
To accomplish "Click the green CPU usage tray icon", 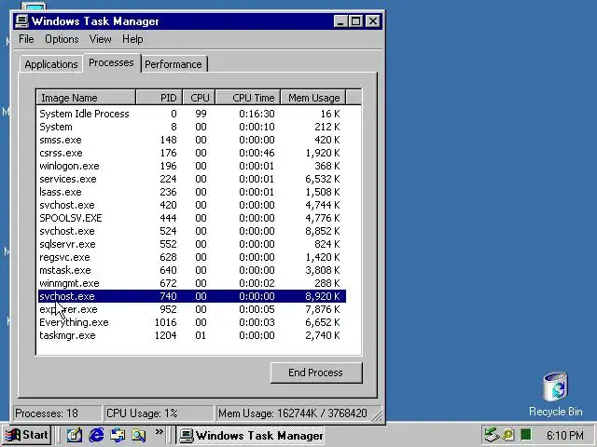I will pyautogui.click(x=526, y=435).
